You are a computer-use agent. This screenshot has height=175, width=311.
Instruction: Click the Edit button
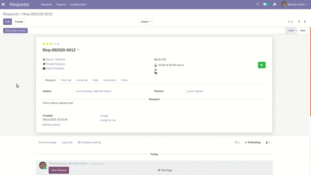pyautogui.click(x=7, y=22)
